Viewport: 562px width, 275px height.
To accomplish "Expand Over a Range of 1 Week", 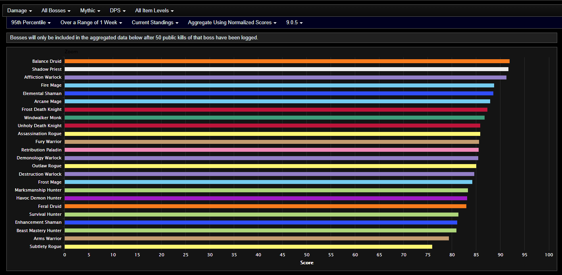I will [x=91, y=23].
